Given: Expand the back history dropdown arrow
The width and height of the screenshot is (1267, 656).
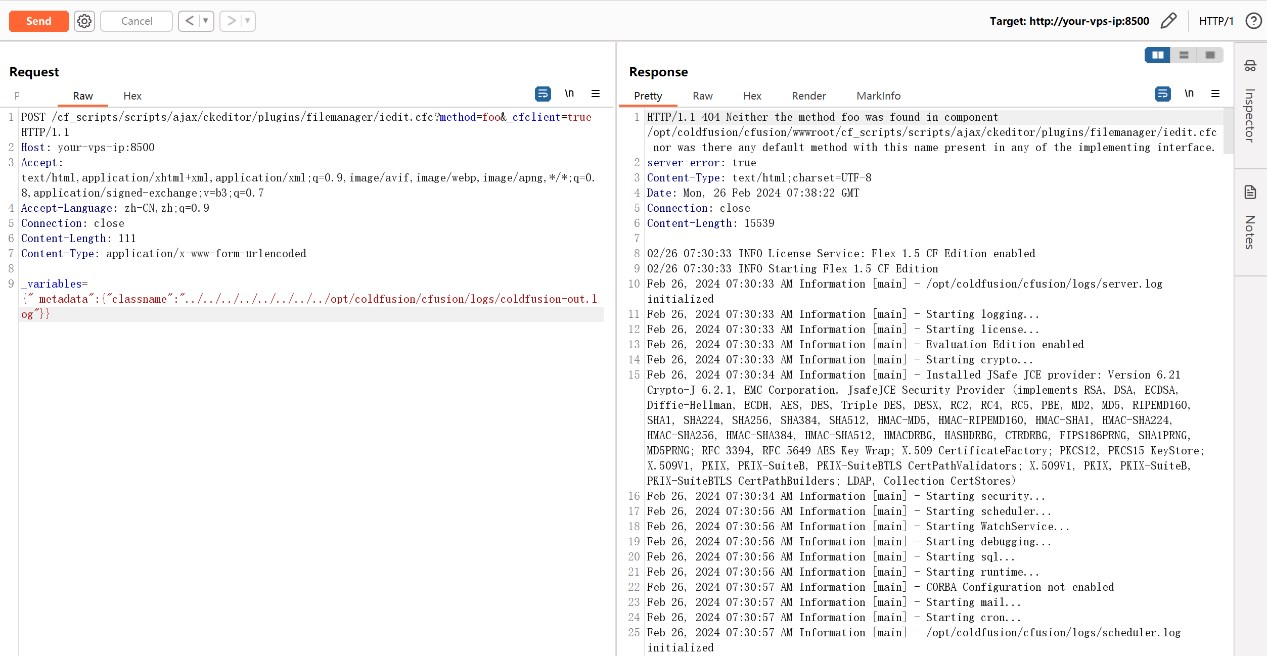Looking at the screenshot, I should click(206, 21).
